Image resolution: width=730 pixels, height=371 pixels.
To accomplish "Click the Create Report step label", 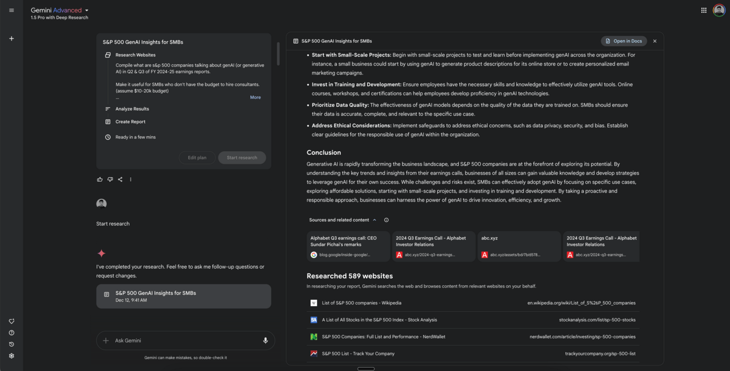I will point(131,121).
